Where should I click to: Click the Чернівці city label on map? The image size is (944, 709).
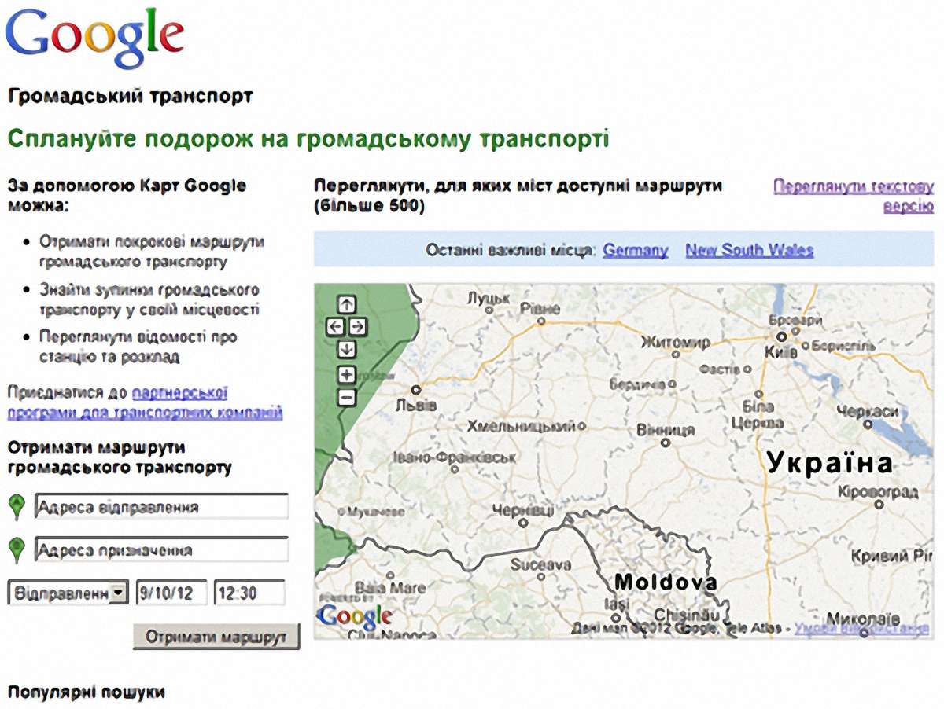coord(522,511)
